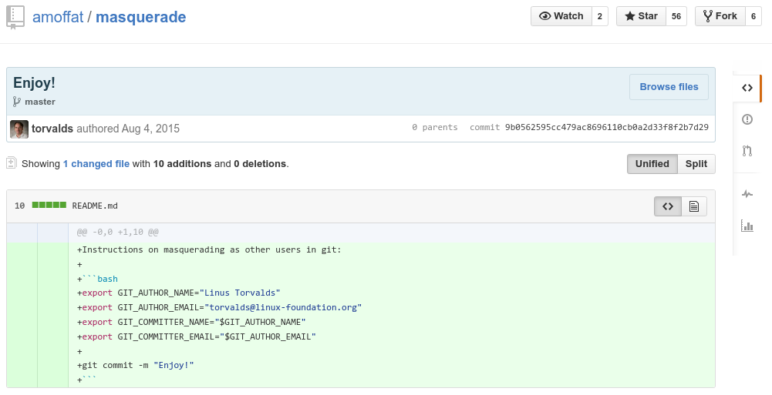This screenshot has height=395, width=772.
Task: Click the git commit -m line
Action: coord(136,366)
